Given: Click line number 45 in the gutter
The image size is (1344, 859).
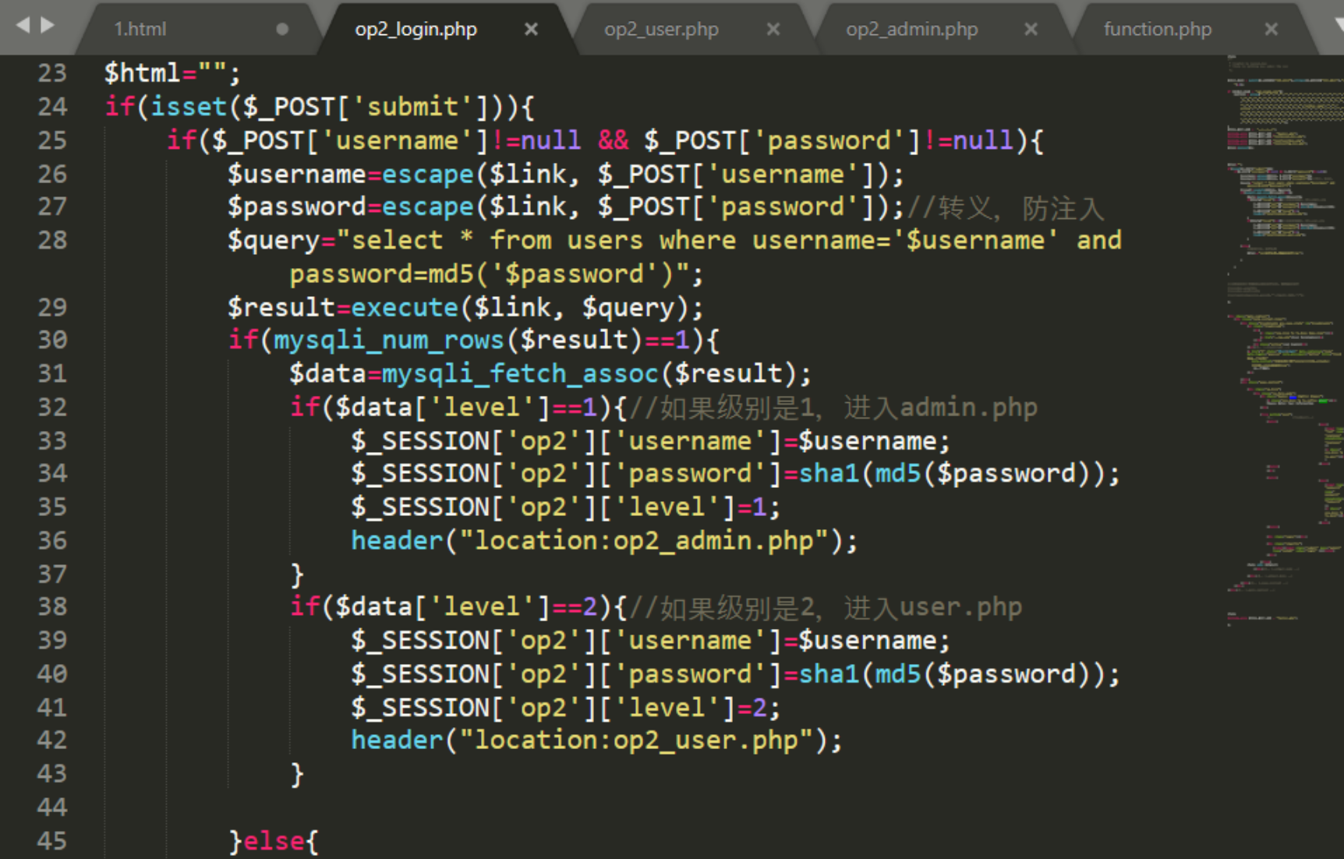Looking at the screenshot, I should click(52, 841).
